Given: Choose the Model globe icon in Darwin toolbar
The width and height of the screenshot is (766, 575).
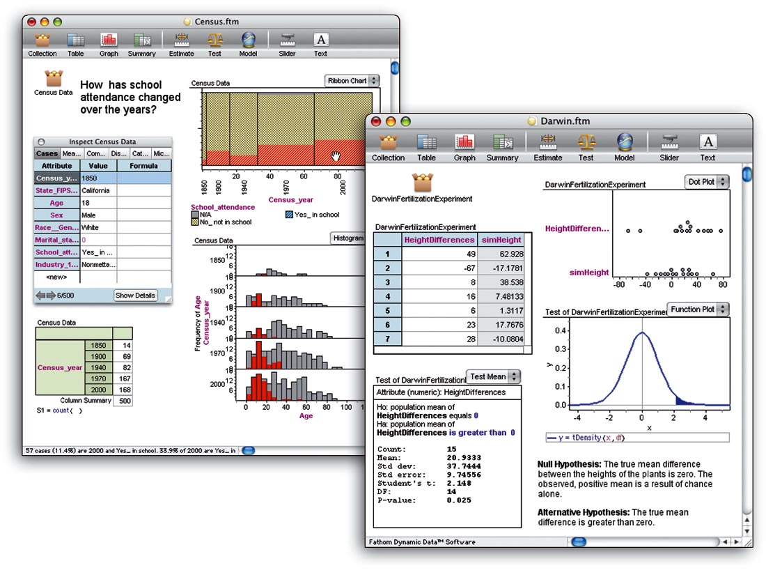Looking at the screenshot, I should pyautogui.click(x=625, y=142).
